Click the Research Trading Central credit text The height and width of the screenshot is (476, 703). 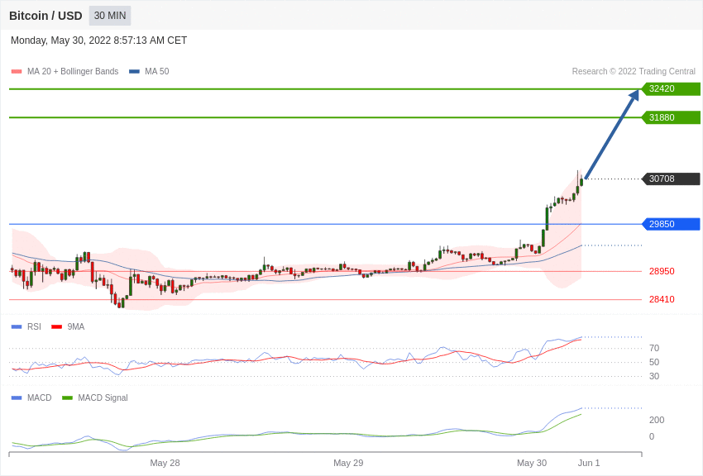(634, 72)
